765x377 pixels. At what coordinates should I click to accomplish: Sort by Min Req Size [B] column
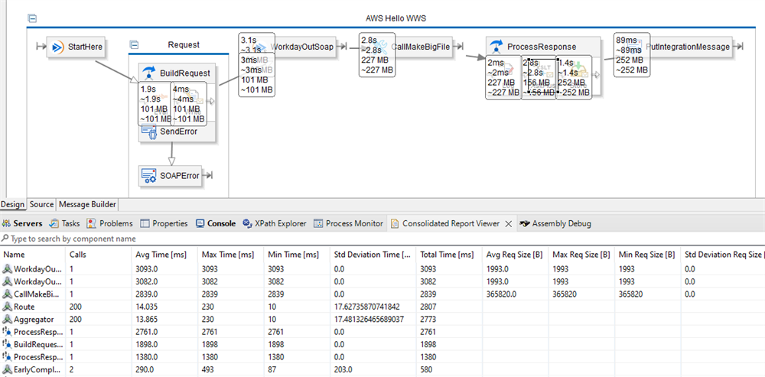point(648,255)
